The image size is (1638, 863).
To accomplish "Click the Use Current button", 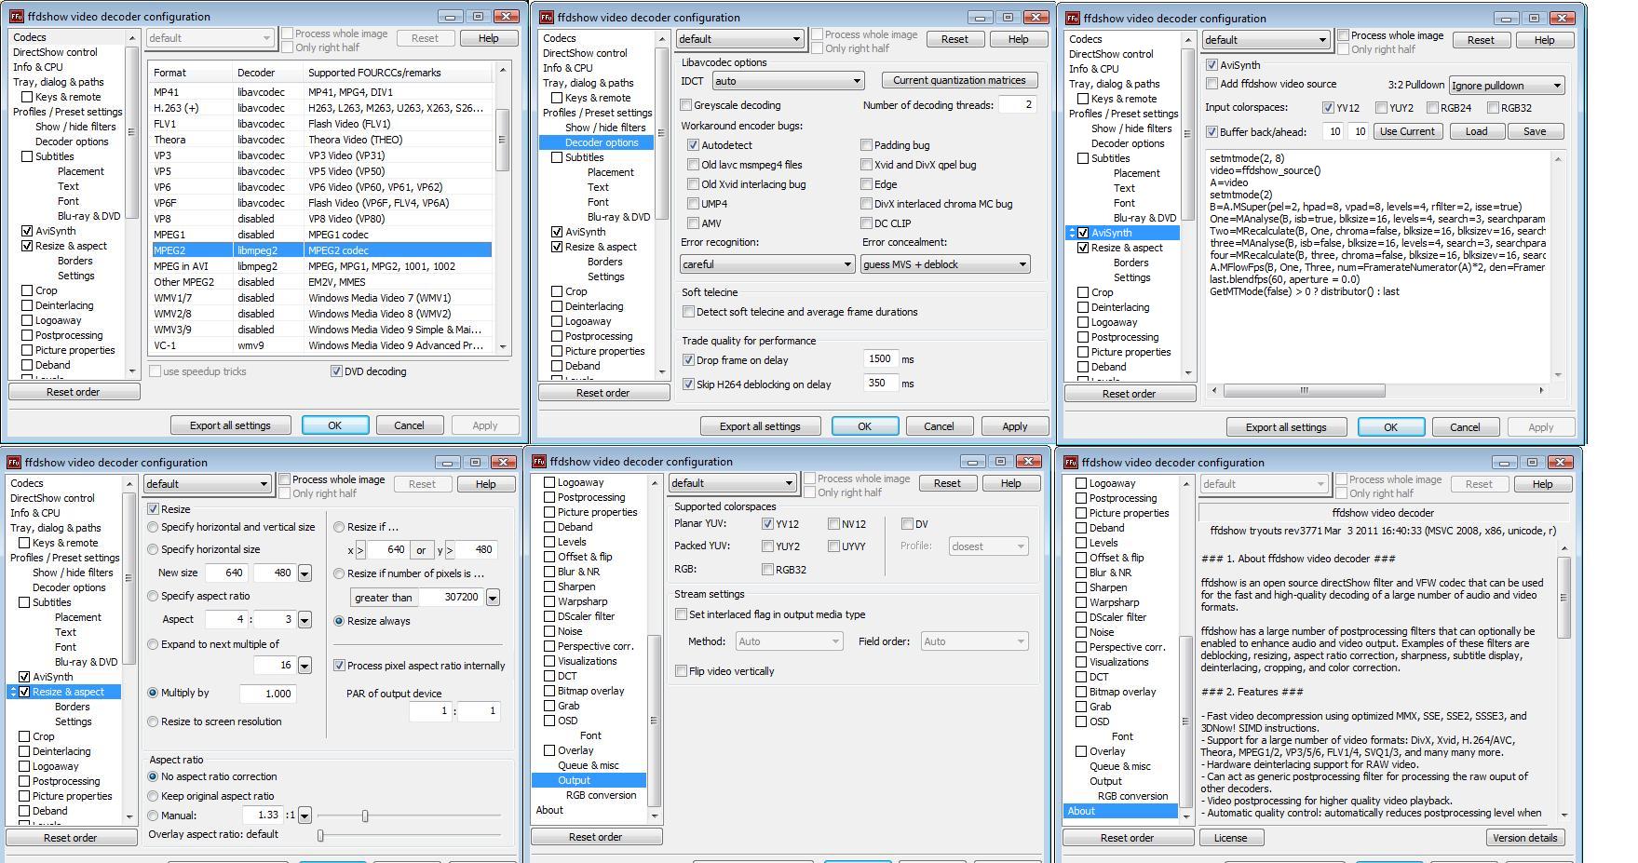I will click(x=1407, y=131).
